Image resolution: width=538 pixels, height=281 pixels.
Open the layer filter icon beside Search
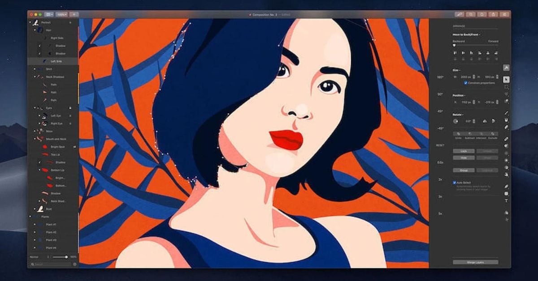coord(75,264)
